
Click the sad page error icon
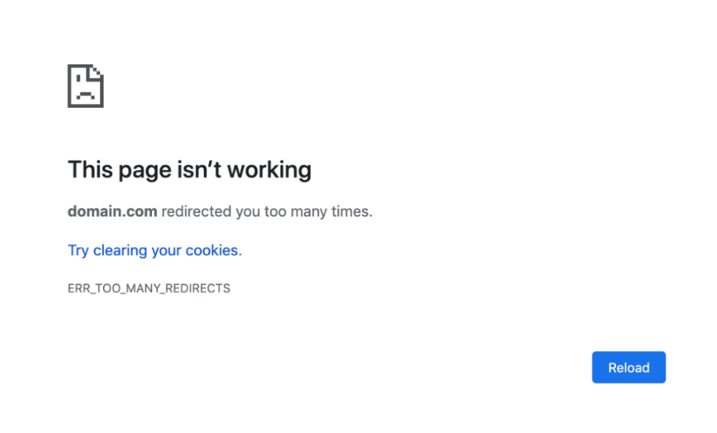coord(85,86)
